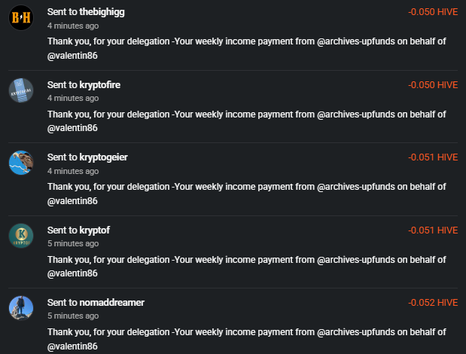Click the kryptof 5 minutes ago timestamp
This screenshot has width=466, height=354.
point(73,243)
